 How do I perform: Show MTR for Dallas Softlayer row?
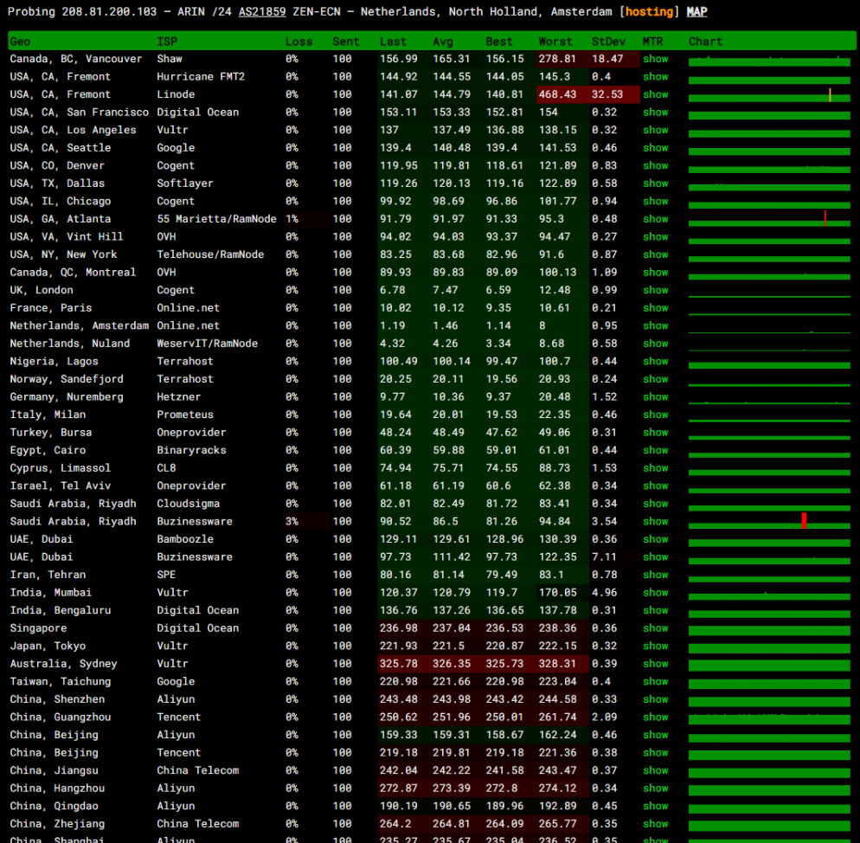(x=656, y=183)
